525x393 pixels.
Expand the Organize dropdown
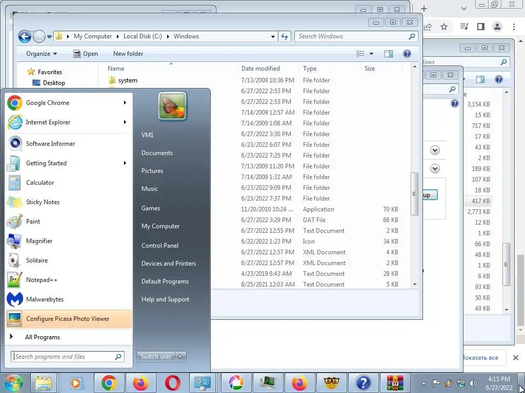(42, 53)
